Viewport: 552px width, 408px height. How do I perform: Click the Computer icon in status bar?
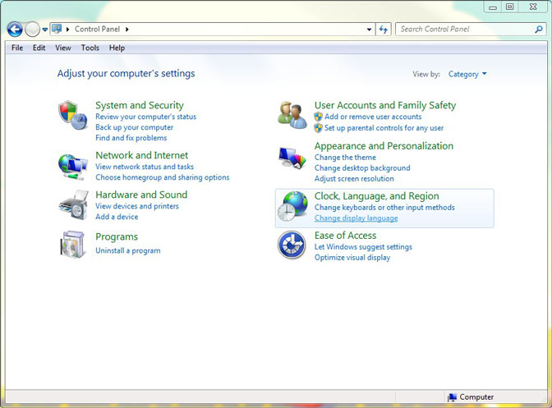click(x=452, y=397)
